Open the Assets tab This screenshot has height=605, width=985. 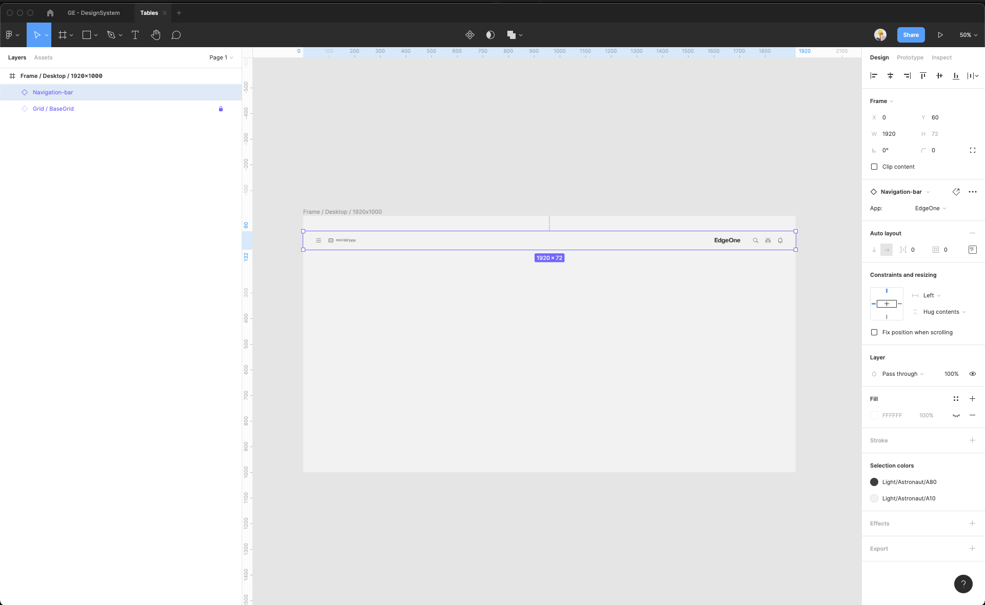[43, 57]
